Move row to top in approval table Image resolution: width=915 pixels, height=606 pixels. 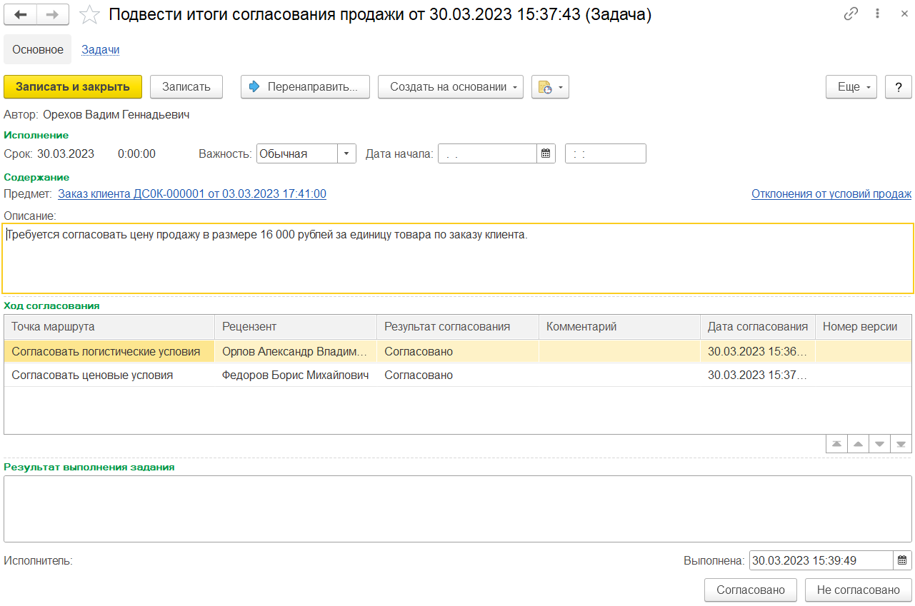pos(836,444)
